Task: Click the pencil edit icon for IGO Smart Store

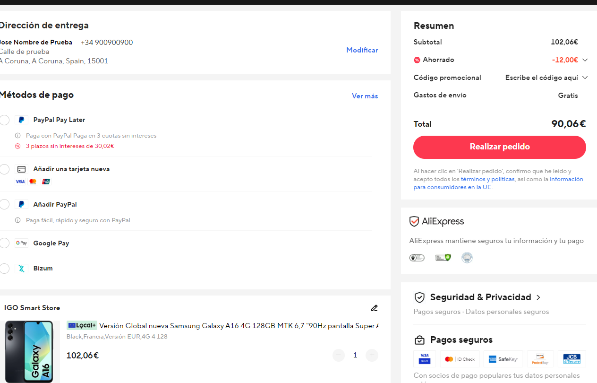Action: 374,308
